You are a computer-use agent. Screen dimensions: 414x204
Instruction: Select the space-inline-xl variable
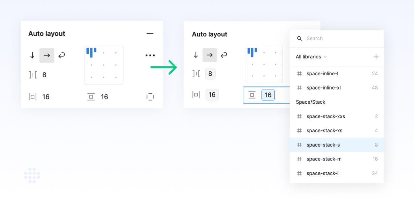337,88
